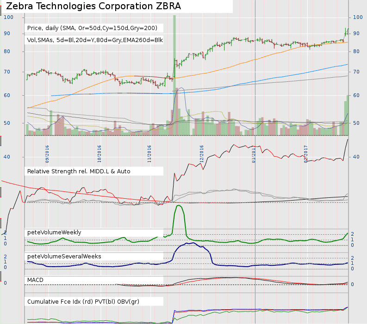Click the left axis 100 price label
The height and width of the screenshot is (324, 367).
point(9,17)
